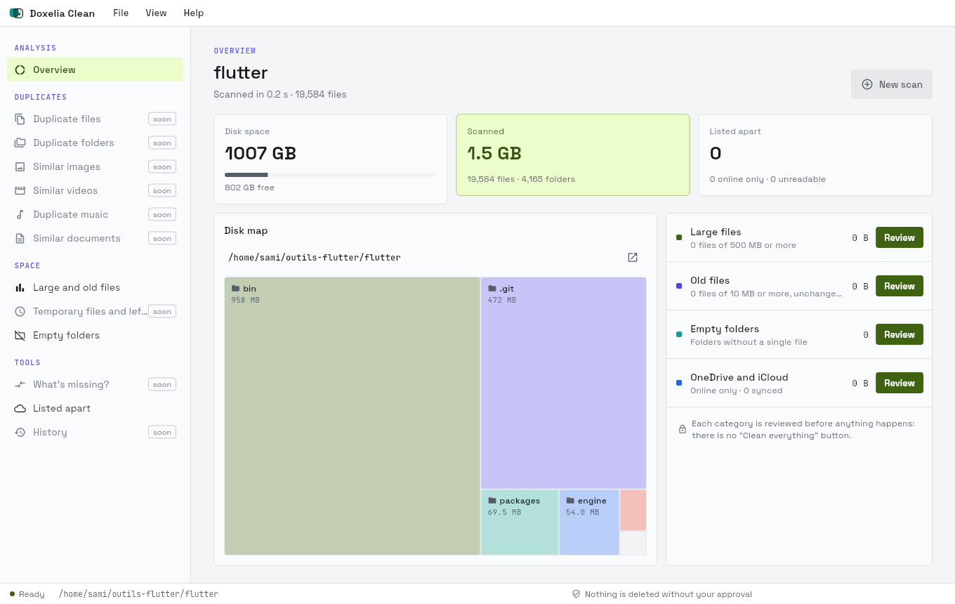The height and width of the screenshot is (604, 955).
Task: Click the Duplicate files icon
Action: pos(20,119)
